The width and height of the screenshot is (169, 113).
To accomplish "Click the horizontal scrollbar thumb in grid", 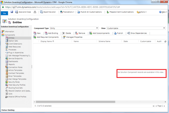I will coord(76,102).
